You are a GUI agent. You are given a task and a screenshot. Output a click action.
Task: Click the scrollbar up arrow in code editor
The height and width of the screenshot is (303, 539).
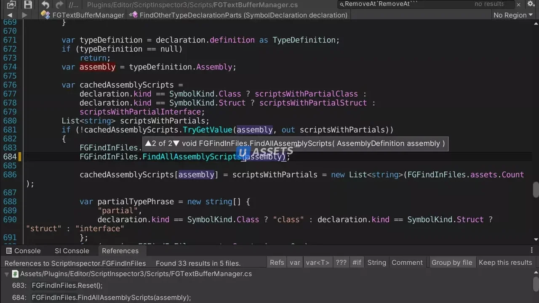[536, 23]
